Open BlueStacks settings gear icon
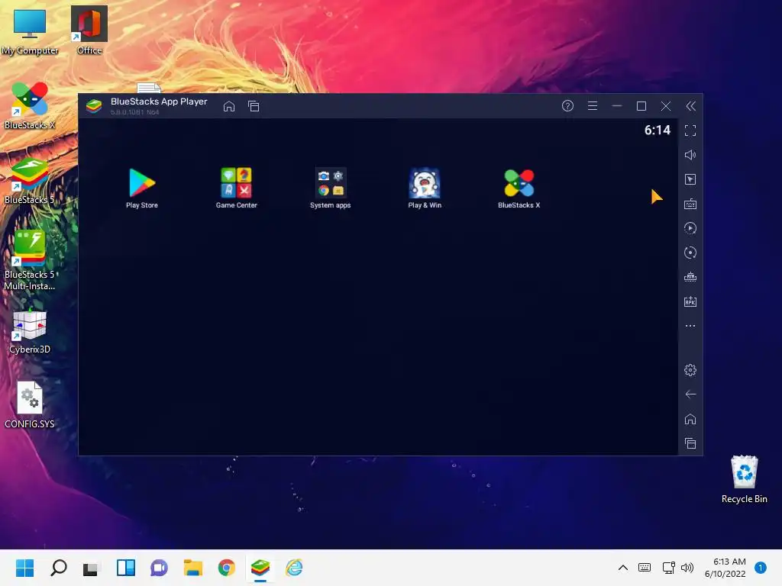 pos(690,370)
